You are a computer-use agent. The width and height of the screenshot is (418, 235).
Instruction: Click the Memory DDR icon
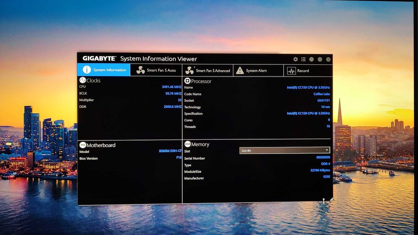pyautogui.click(x=188, y=144)
